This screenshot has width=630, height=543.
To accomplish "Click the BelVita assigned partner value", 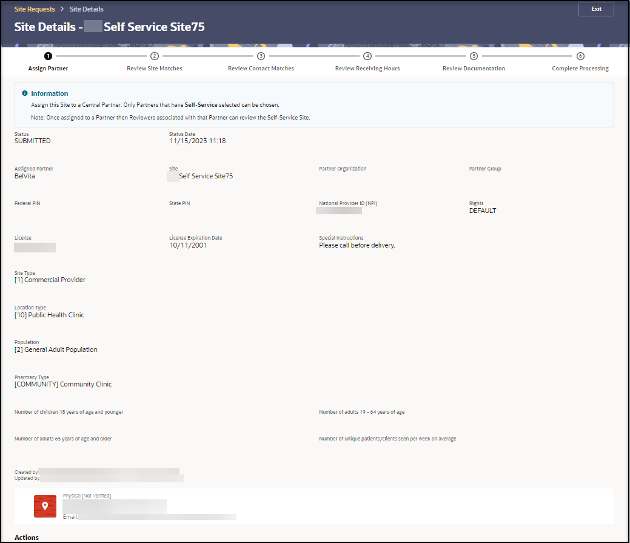I will click(x=24, y=176).
